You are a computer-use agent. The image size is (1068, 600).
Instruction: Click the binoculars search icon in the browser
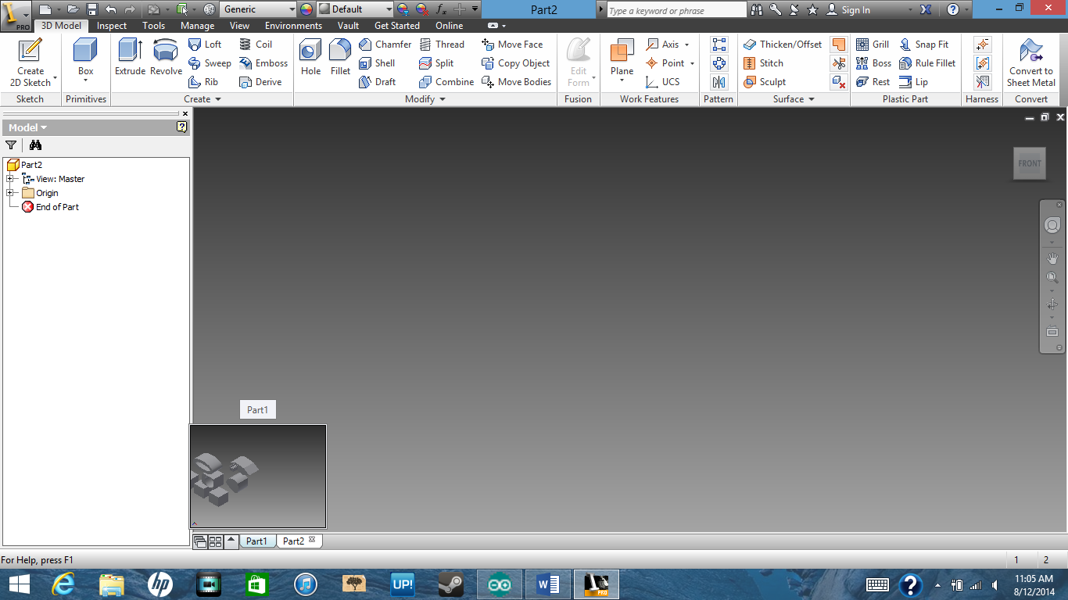pos(35,145)
